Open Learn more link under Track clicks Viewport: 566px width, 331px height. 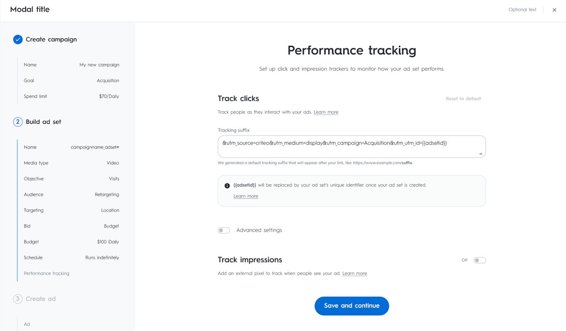click(x=326, y=112)
